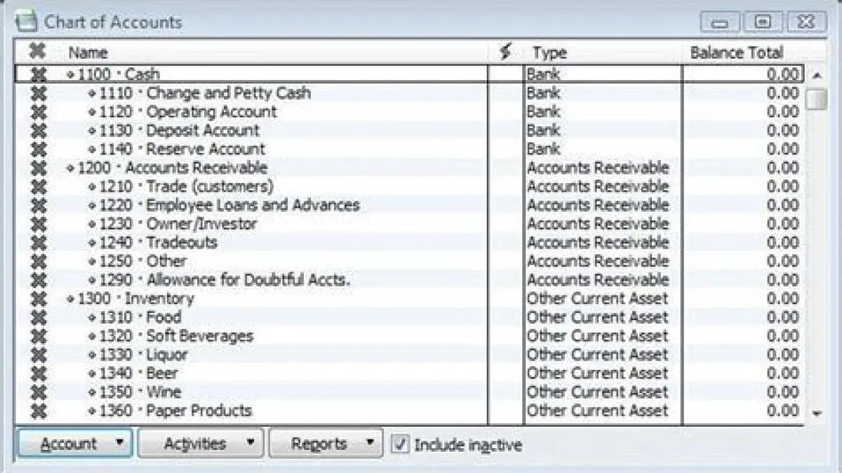The height and width of the screenshot is (473, 842).
Task: Collapse the 1200 Accounts Receivable diamond
Action: [x=71, y=168]
